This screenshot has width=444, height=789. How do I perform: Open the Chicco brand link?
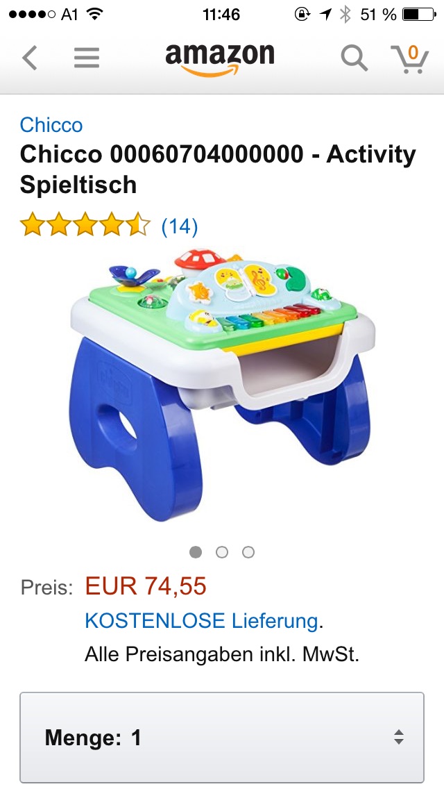(51, 125)
